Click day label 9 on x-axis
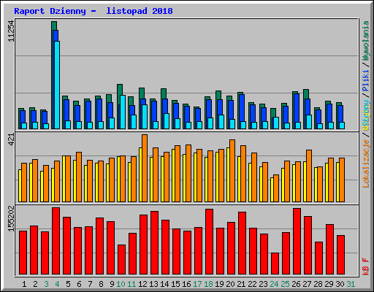 coord(112,284)
